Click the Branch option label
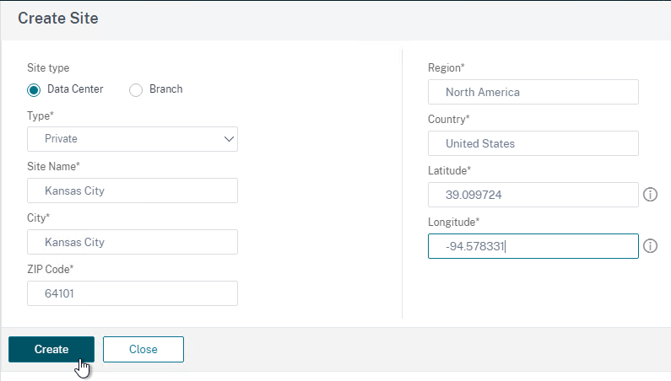The image size is (671, 381). [x=166, y=89]
